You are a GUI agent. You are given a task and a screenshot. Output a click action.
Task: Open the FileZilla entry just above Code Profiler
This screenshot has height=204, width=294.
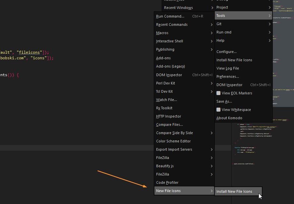[184, 174]
